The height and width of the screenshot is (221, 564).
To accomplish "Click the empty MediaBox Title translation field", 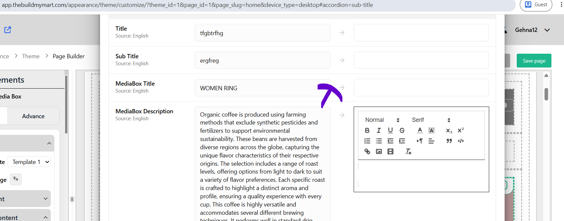I will point(421,88).
